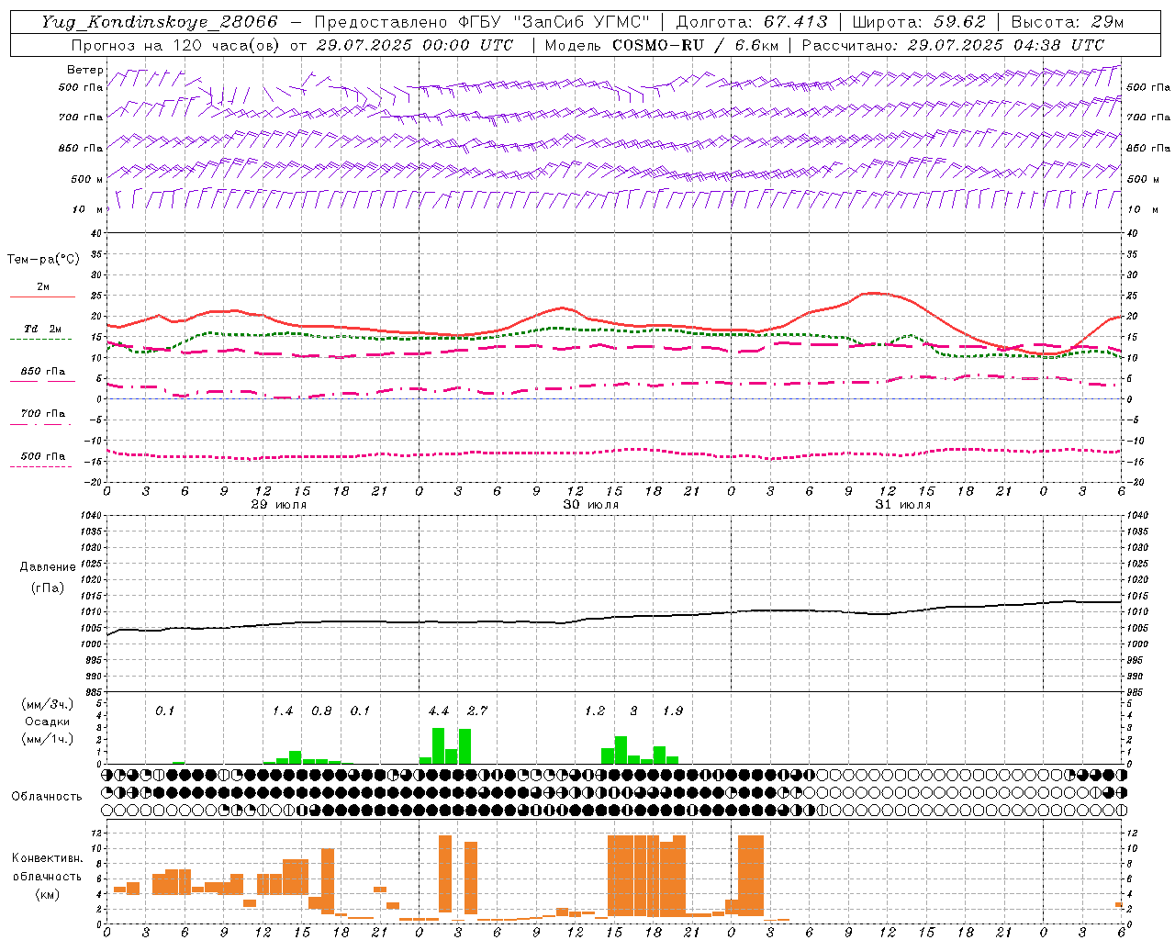Click the (км) unit for convective cloud
The width and height of the screenshot is (1175, 940).
[48, 894]
